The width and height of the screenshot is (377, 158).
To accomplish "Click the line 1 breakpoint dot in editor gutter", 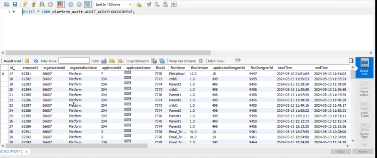I will point(14,12).
